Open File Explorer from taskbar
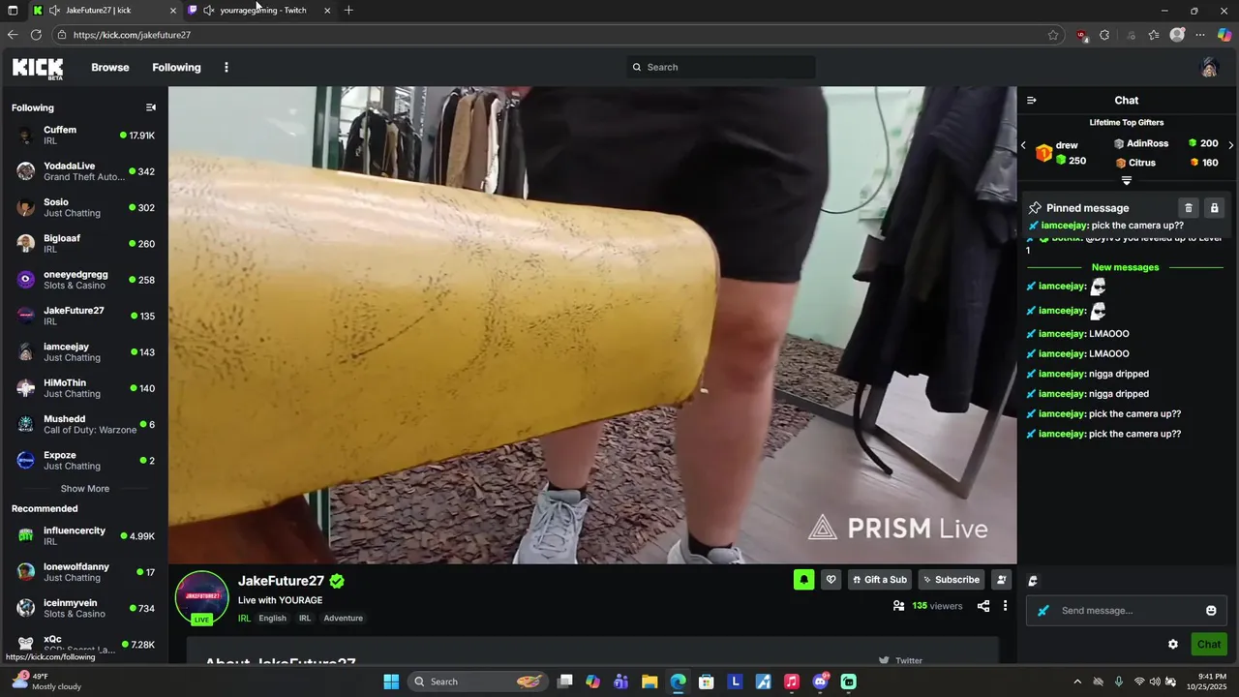Viewport: 1239px width, 697px height. (650, 682)
